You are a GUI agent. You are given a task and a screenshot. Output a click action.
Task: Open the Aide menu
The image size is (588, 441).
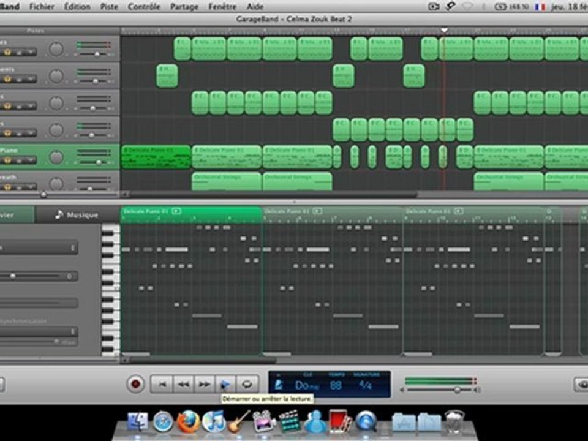(x=255, y=6)
